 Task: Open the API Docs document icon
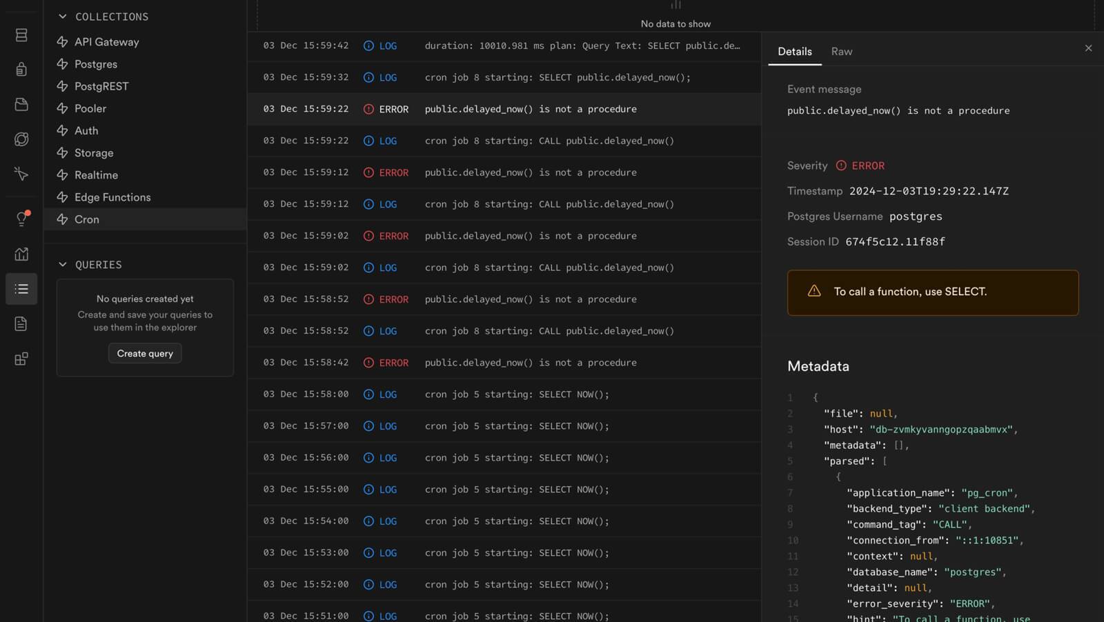tap(21, 323)
